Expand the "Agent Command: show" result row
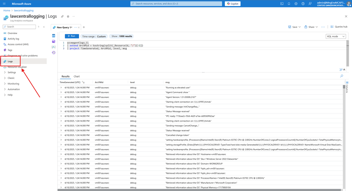This screenshot has width=352, height=191. [61, 92]
